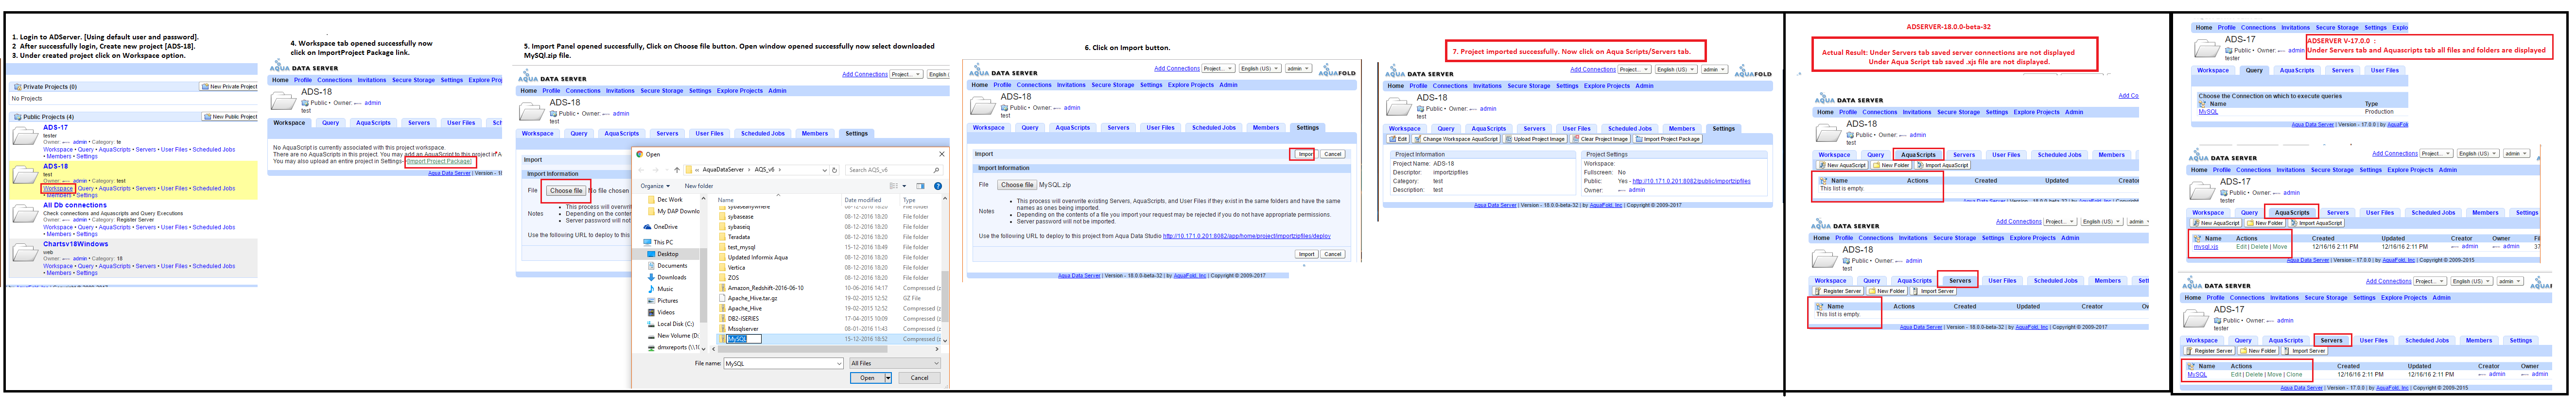The image size is (2576, 410).
Task: Open the English (US) dropdown in step 6 header
Action: tap(1259, 69)
